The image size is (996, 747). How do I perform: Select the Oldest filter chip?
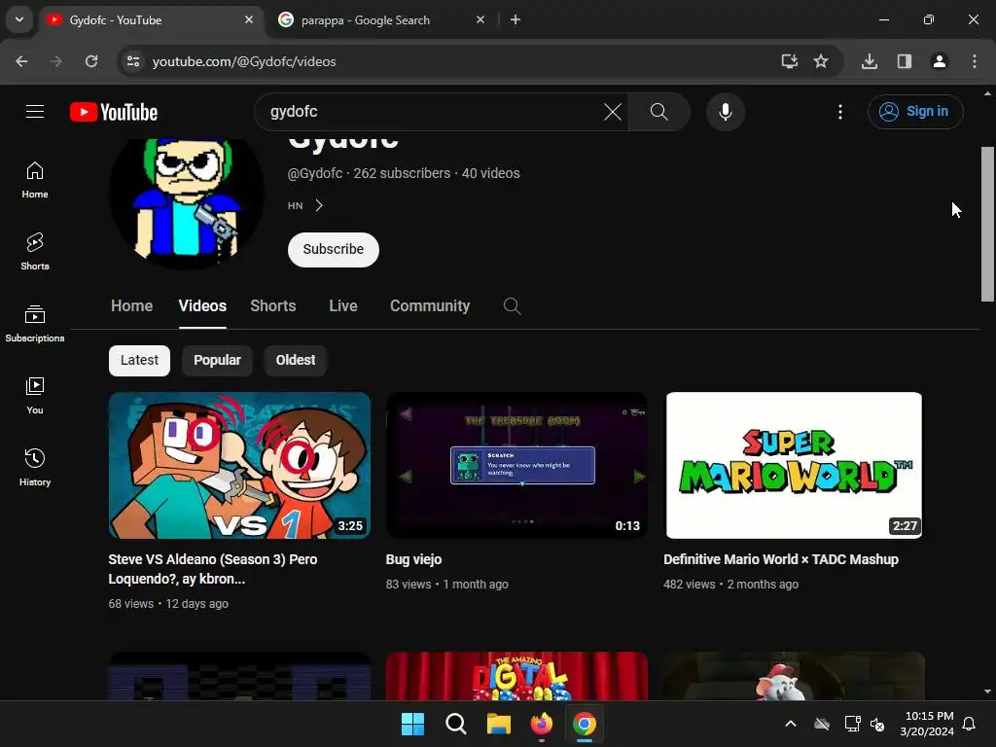click(x=296, y=360)
